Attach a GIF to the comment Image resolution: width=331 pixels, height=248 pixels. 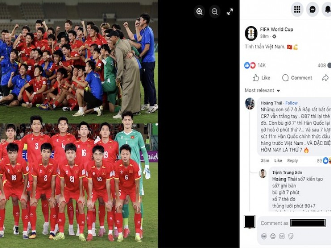pyautogui.click(x=282, y=236)
